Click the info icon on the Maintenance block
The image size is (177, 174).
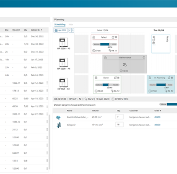(x=144, y=58)
